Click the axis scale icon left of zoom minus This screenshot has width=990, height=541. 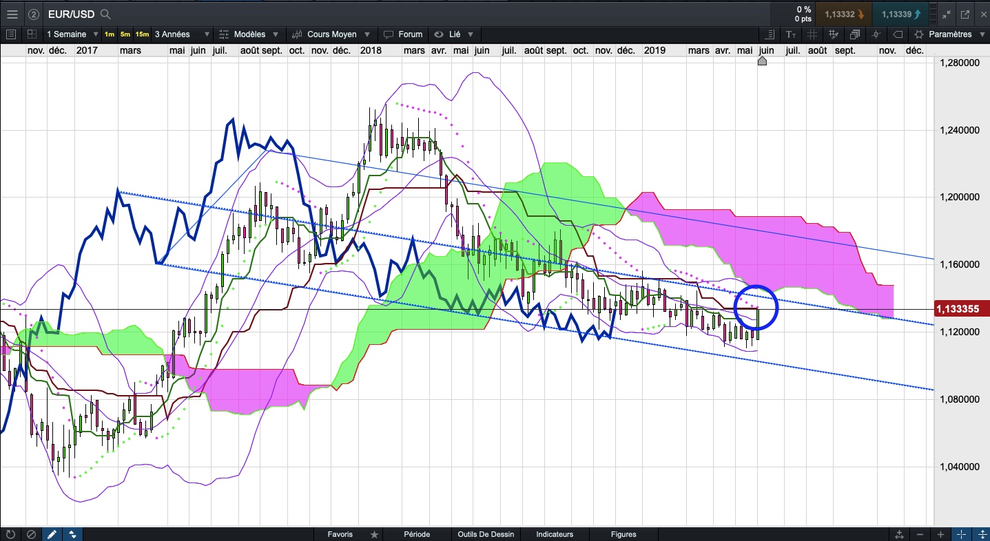coord(900,534)
